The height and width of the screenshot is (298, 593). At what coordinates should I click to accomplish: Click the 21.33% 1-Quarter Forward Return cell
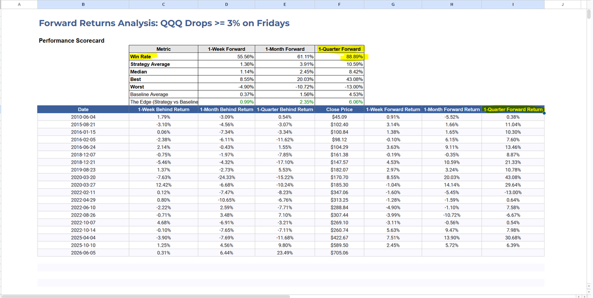[513, 162]
